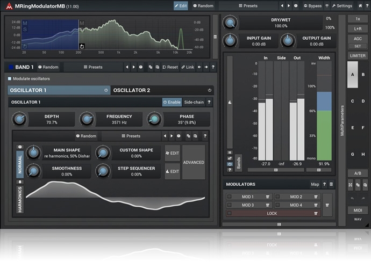This screenshot has width=371, height=262.
Task: Toggle the Bypass button
Action: [x=312, y=6]
